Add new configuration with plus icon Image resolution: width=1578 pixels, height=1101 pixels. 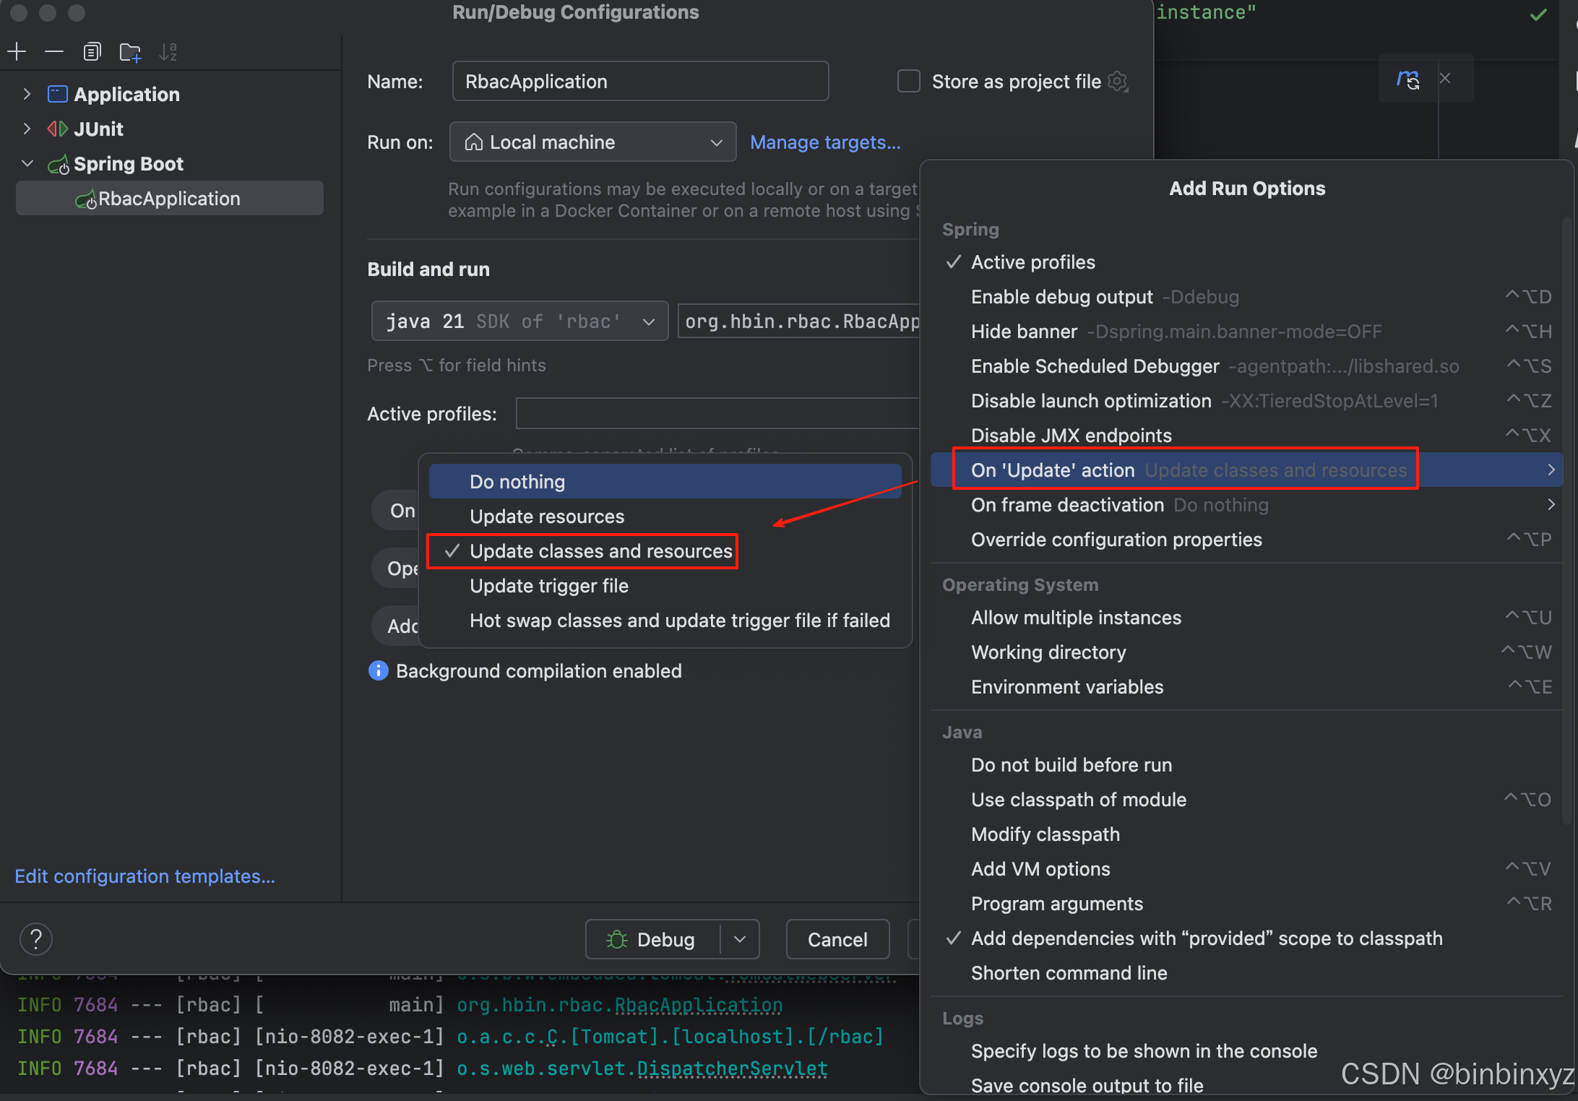pos(17,52)
